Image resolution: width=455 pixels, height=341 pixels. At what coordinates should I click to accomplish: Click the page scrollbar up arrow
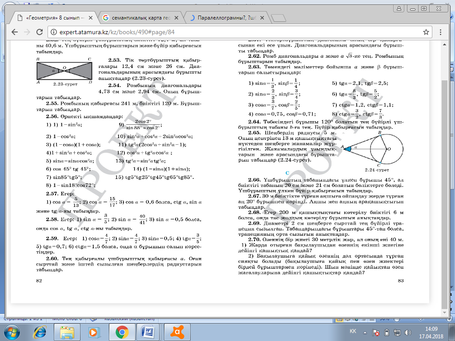point(444,44)
